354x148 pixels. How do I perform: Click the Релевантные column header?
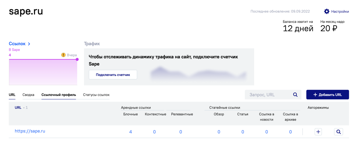click(182, 114)
